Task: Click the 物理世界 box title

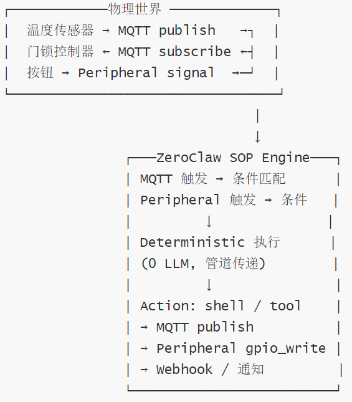Action: click(134, 9)
